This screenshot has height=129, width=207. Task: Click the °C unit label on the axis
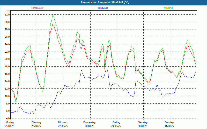pyautogui.click(x=8, y=11)
